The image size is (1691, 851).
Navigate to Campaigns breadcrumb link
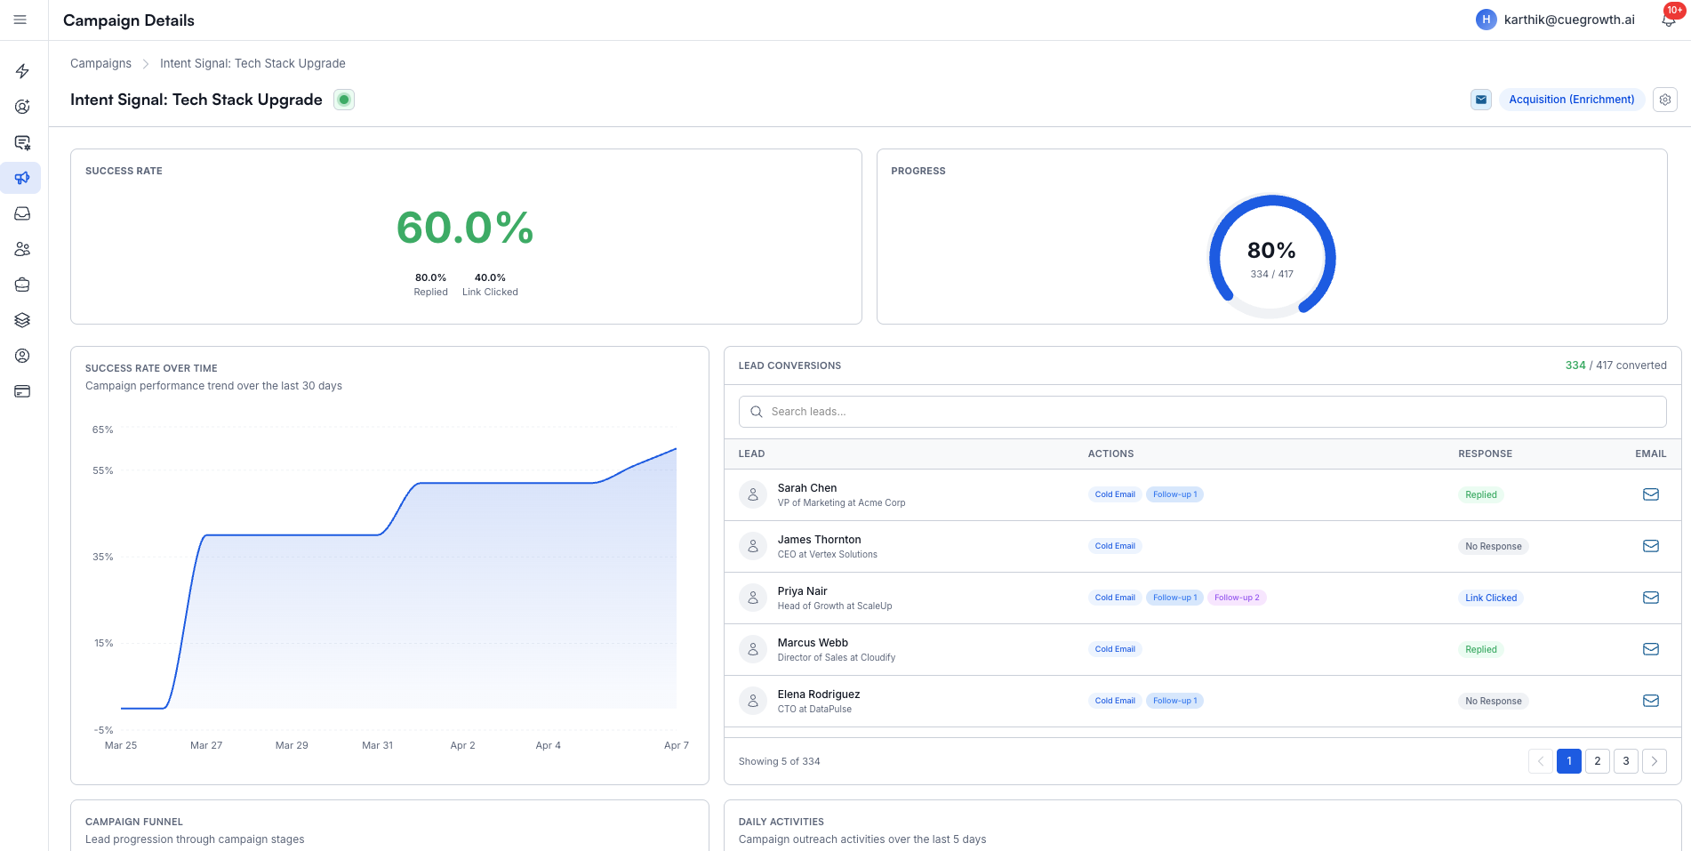pos(100,63)
